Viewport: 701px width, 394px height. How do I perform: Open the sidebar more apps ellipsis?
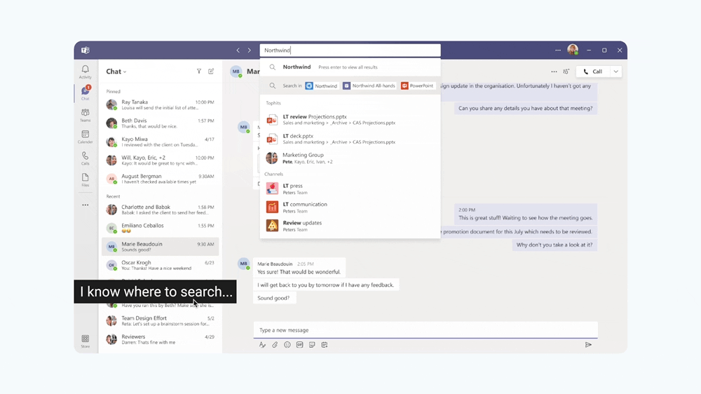[x=85, y=205]
